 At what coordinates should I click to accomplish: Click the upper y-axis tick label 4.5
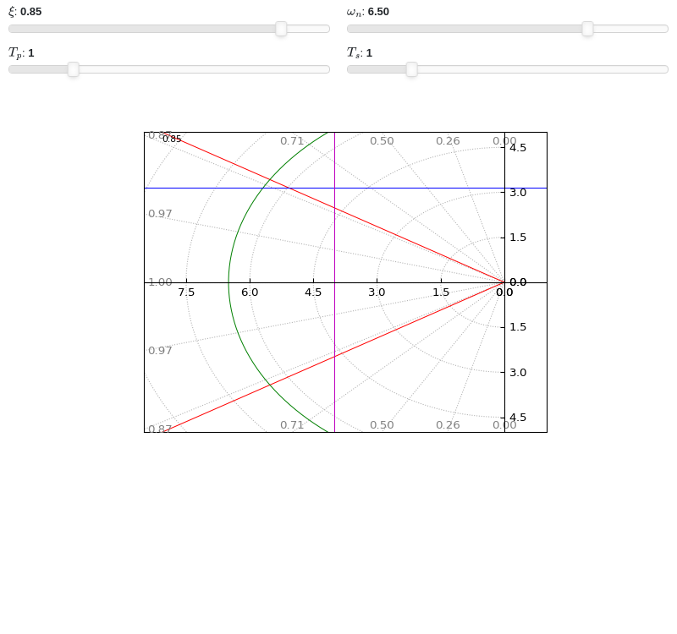(x=518, y=148)
